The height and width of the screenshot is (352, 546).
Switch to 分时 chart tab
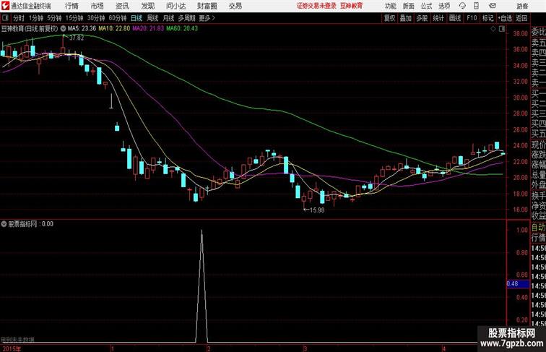19,18
